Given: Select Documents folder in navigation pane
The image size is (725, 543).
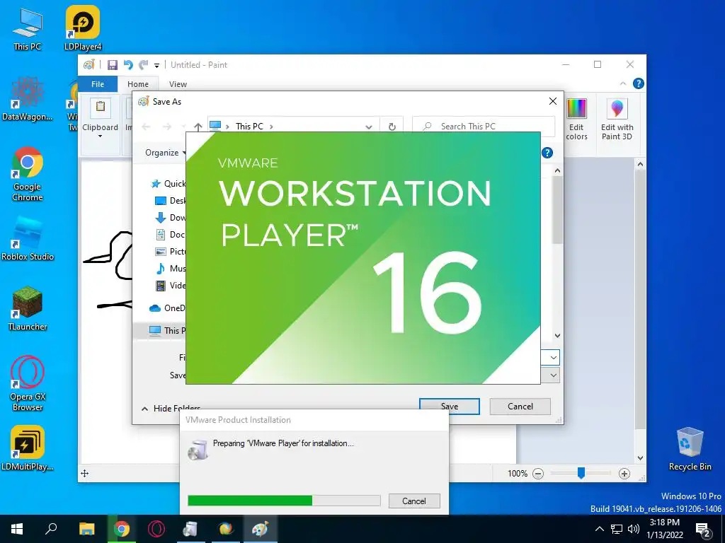Looking at the screenshot, I should (x=170, y=235).
